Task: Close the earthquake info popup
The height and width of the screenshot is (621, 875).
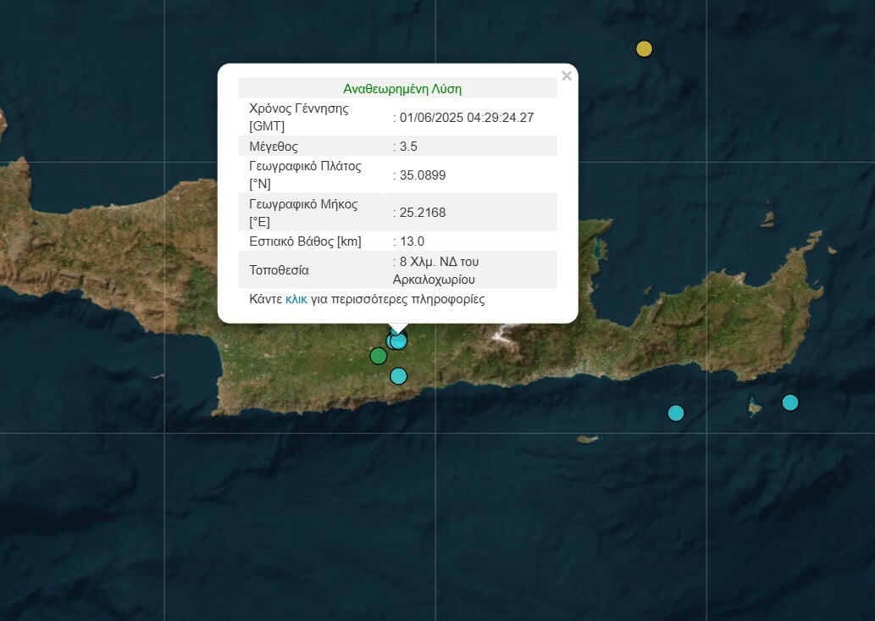Action: pyautogui.click(x=567, y=76)
